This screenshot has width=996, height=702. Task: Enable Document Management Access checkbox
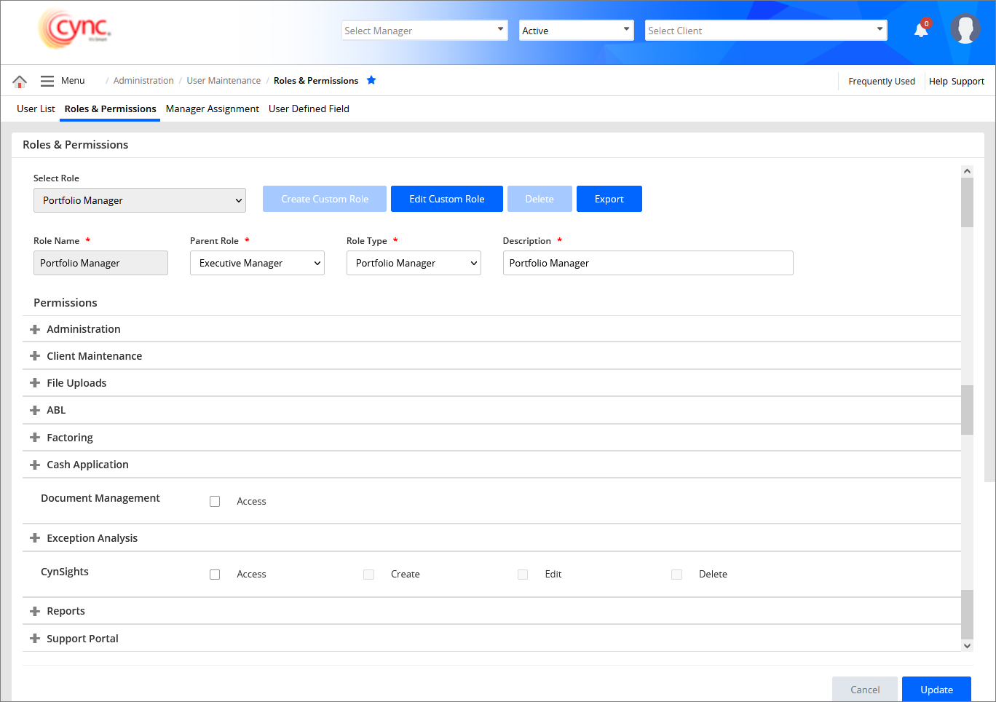click(x=215, y=501)
